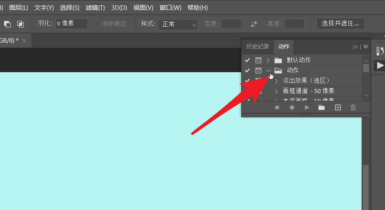Select the intersect with selection icon
Viewport: 385px width, 210px height.
coord(21,24)
